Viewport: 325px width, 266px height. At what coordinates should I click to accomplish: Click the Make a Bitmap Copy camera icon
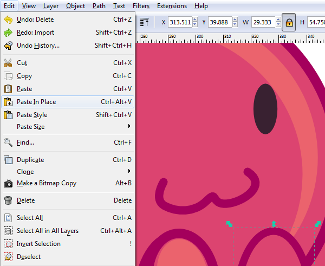point(8,183)
